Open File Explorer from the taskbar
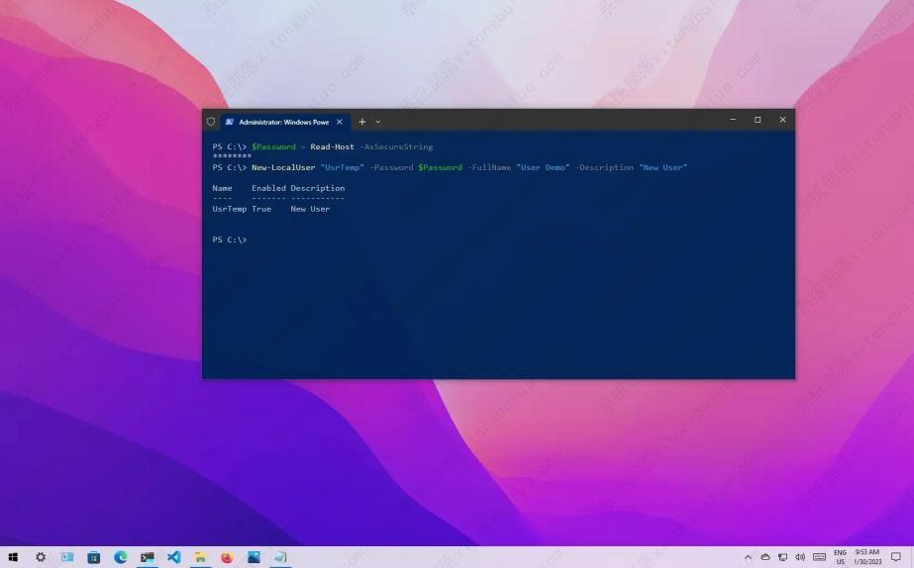 pos(200,557)
